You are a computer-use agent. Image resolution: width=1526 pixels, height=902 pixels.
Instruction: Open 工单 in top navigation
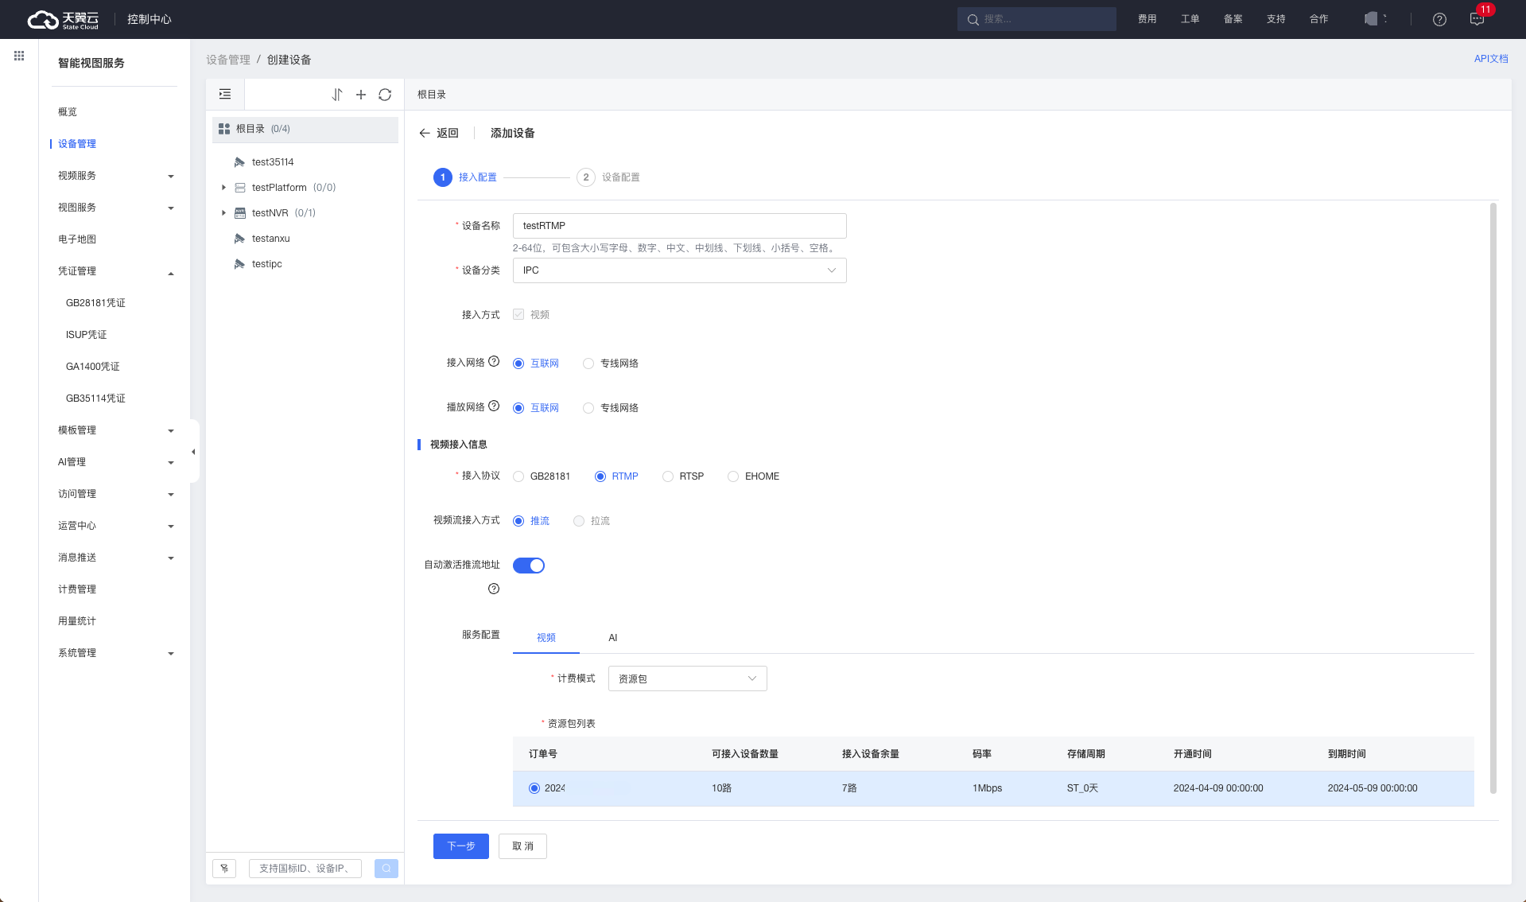coord(1190,19)
